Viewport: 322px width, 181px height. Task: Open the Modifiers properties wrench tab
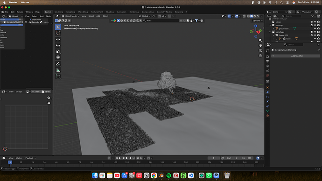tap(267, 92)
